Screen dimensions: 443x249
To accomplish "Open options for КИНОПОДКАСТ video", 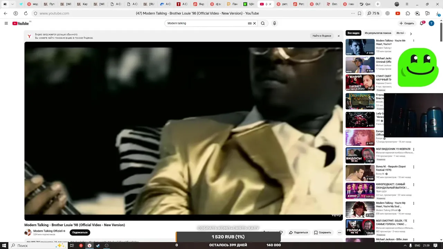I will pyautogui.click(x=414, y=185).
